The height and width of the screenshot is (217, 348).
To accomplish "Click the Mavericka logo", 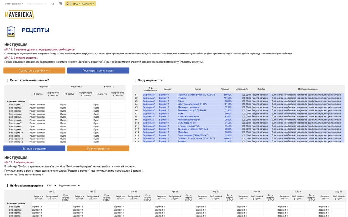I will pyautogui.click(x=19, y=14).
